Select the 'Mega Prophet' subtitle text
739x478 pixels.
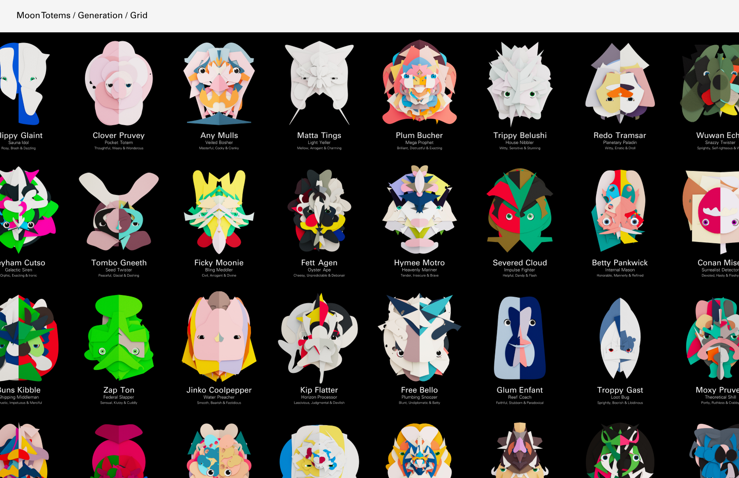point(419,142)
